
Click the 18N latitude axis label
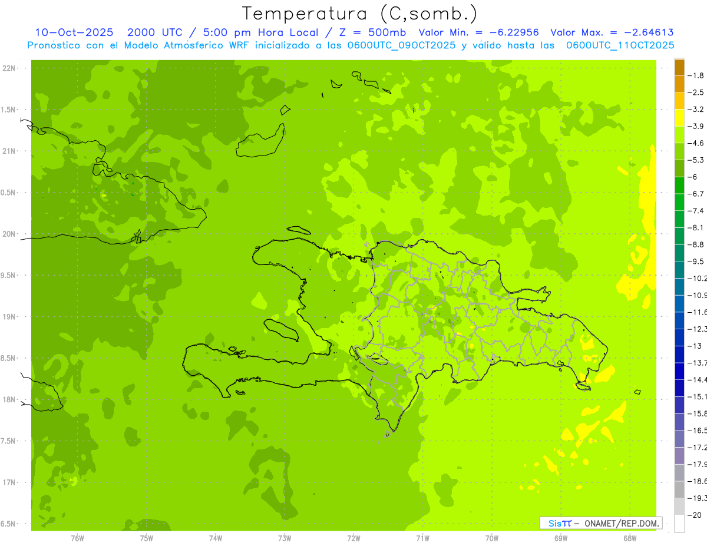pos(9,399)
